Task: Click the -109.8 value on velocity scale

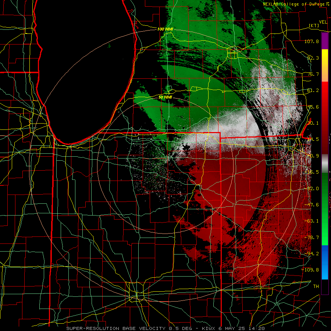Action: [310, 270]
